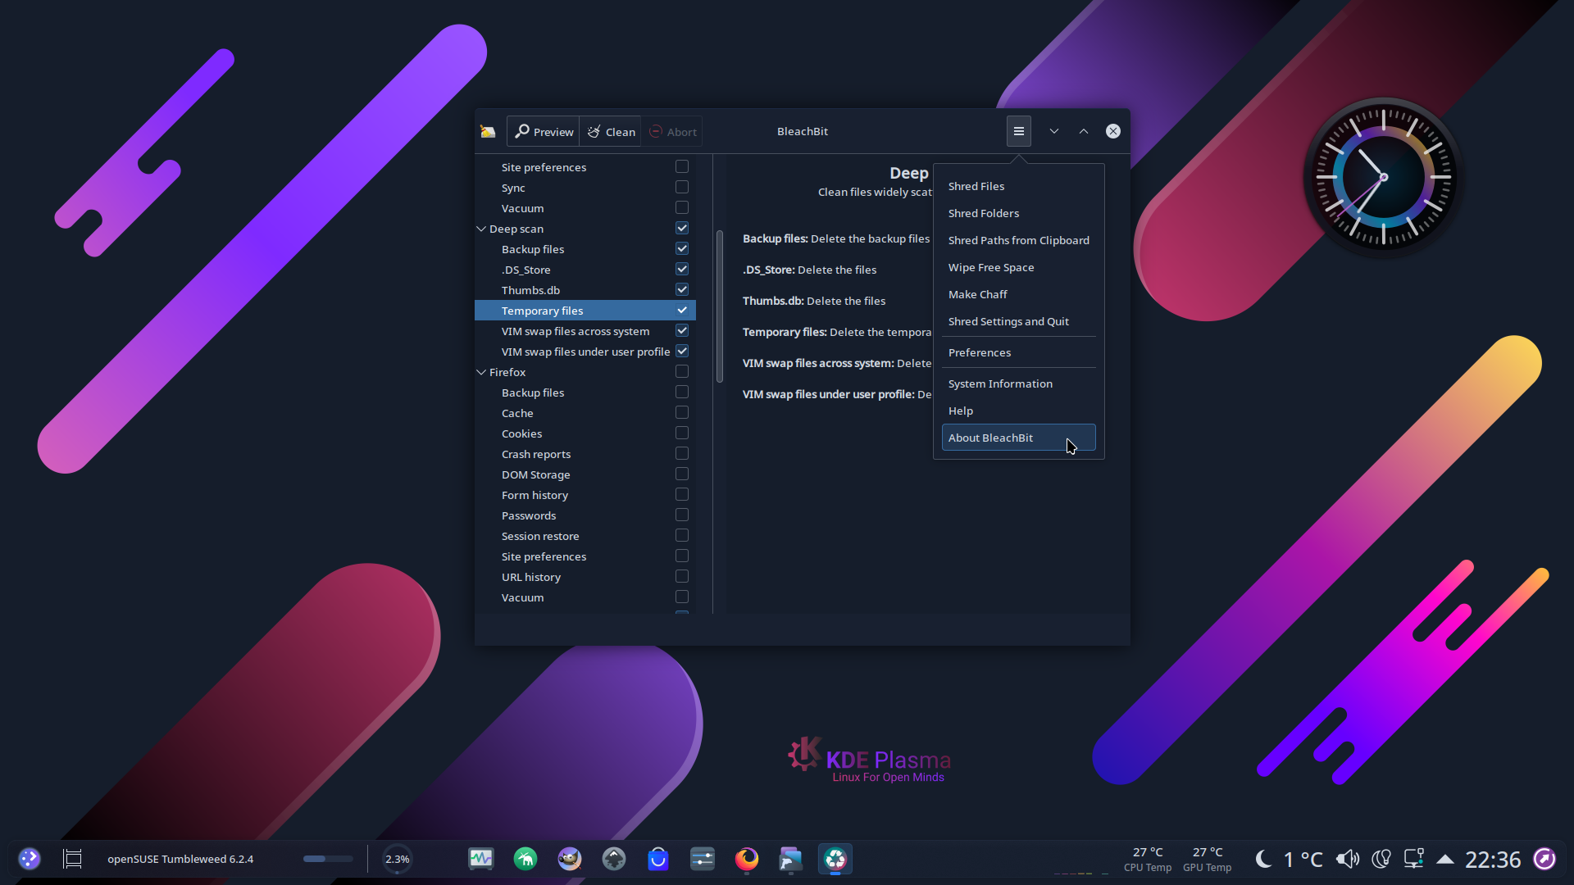Select the Sync tree row
The height and width of the screenshot is (885, 1574).
[x=585, y=188]
